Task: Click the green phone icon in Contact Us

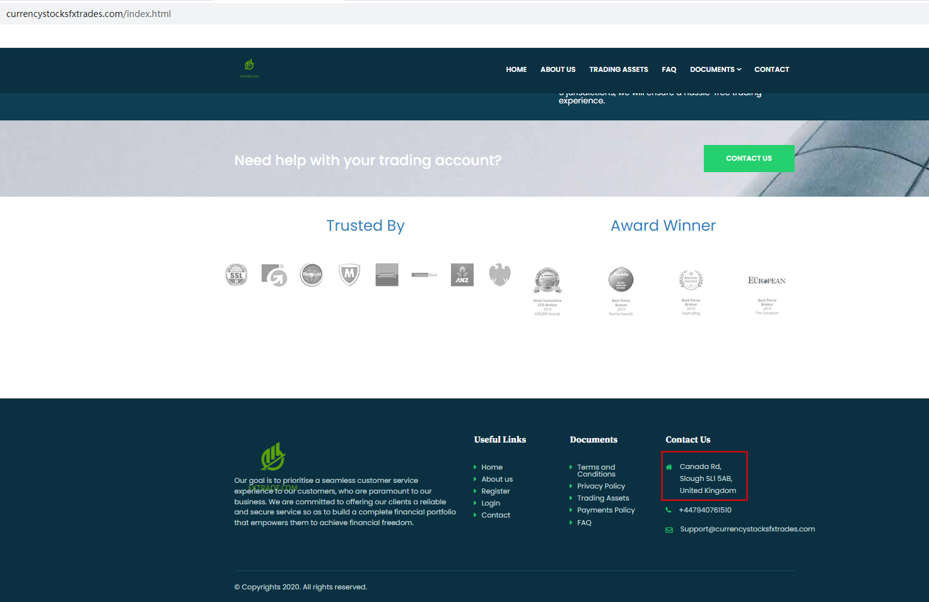Action: [x=669, y=510]
